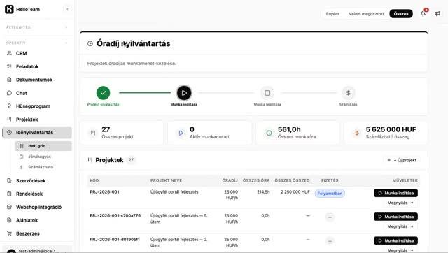Open Dokumentumok in the sidebar

(x=37, y=80)
